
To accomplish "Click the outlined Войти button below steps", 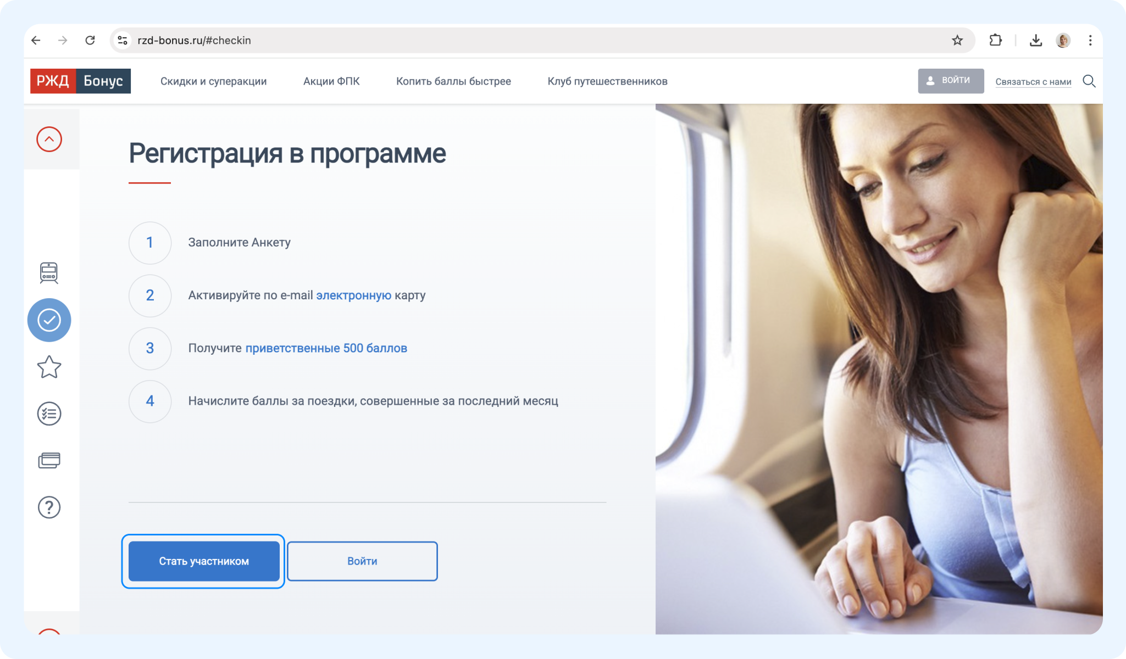I will 362,561.
